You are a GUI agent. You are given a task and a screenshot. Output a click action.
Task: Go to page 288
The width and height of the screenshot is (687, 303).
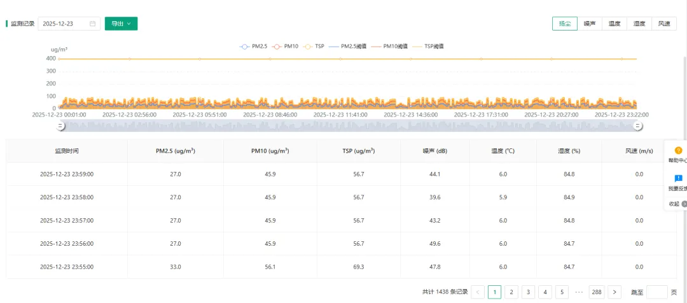point(596,292)
